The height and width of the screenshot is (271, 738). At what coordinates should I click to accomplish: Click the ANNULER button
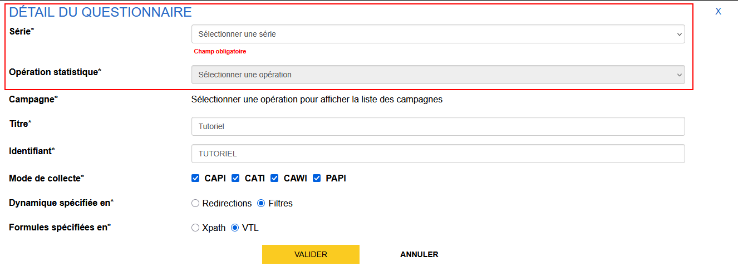419,254
